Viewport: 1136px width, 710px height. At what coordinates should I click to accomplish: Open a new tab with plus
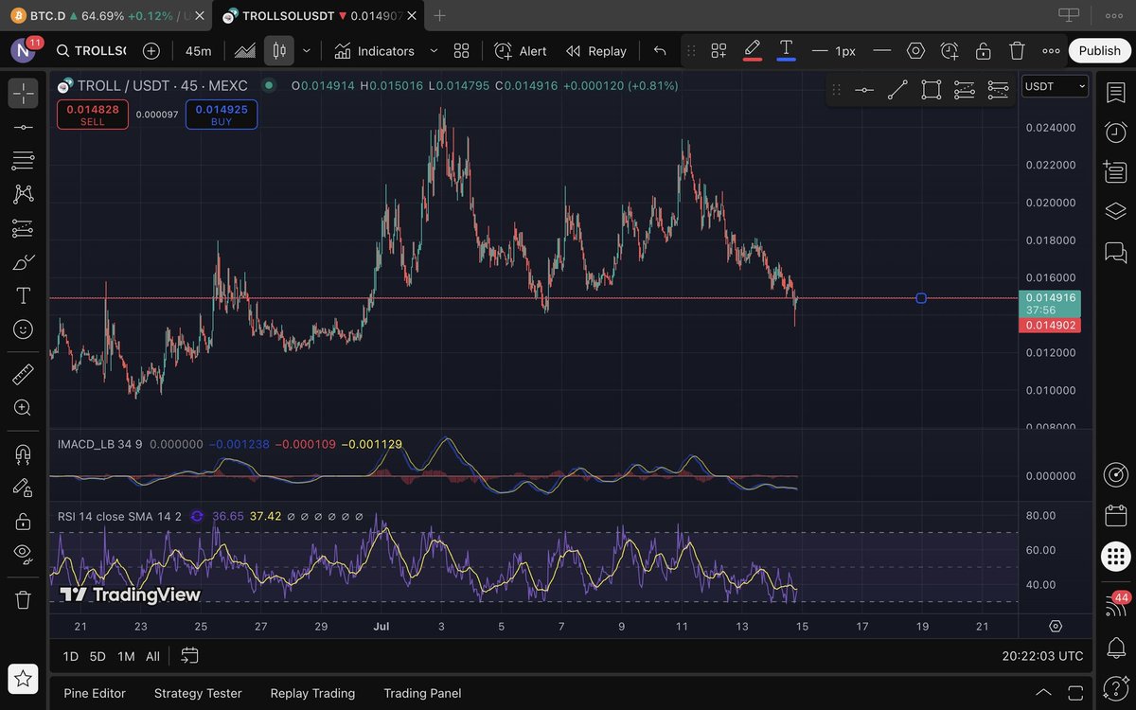coord(439,15)
